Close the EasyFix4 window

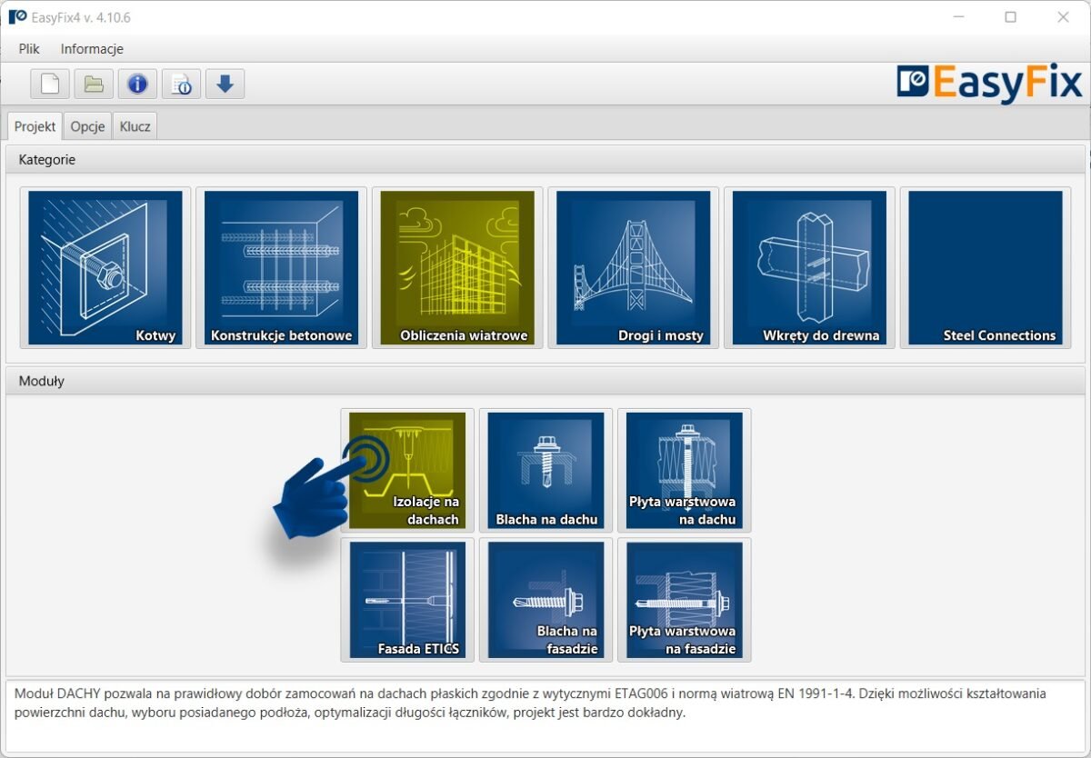[1063, 17]
